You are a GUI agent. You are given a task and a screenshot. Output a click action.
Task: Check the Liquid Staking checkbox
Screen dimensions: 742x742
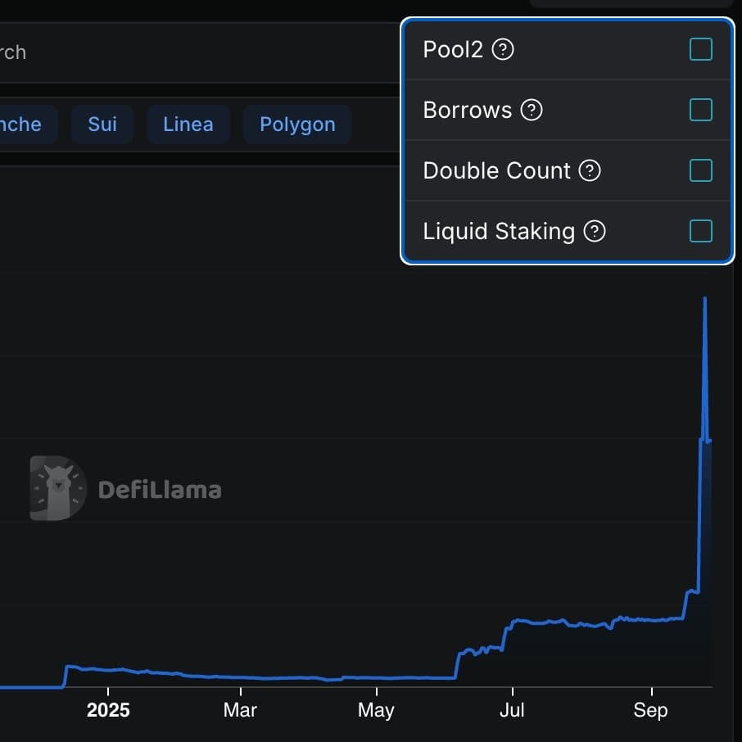pyautogui.click(x=700, y=232)
